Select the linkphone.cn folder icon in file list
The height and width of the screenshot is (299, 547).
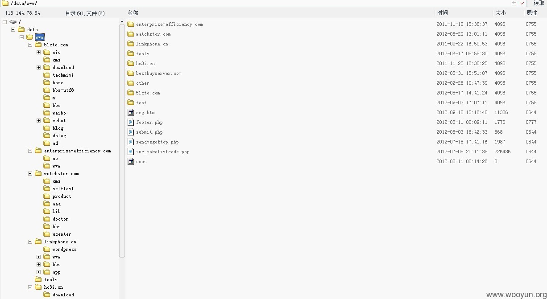coord(131,44)
